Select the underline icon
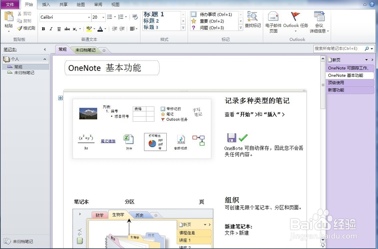This screenshot has height=249, width=378. pyautogui.click(x=59, y=29)
